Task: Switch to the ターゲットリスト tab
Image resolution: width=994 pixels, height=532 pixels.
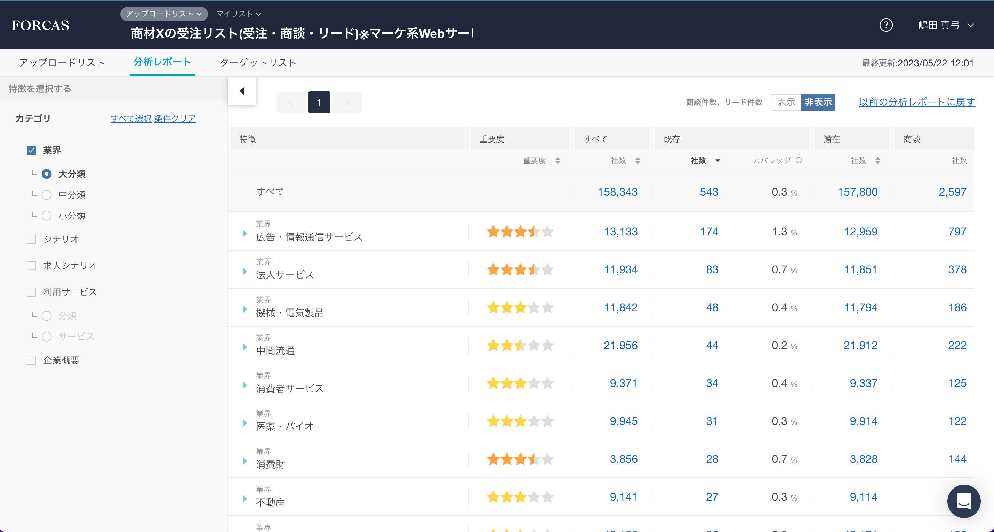Action: click(x=258, y=63)
